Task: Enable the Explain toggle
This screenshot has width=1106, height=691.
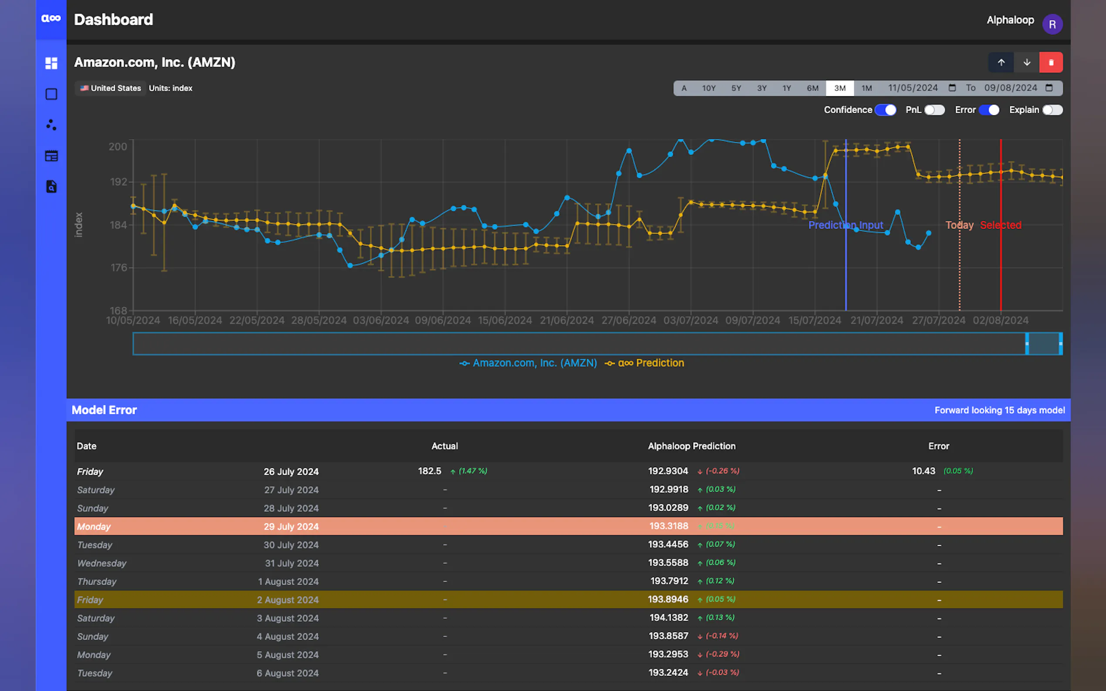Action: click(1052, 110)
